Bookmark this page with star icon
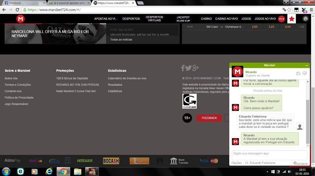 click(289, 9)
